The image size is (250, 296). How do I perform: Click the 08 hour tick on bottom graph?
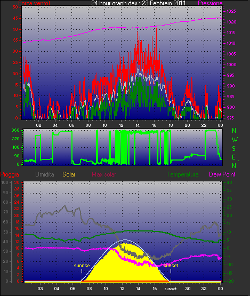89,289
